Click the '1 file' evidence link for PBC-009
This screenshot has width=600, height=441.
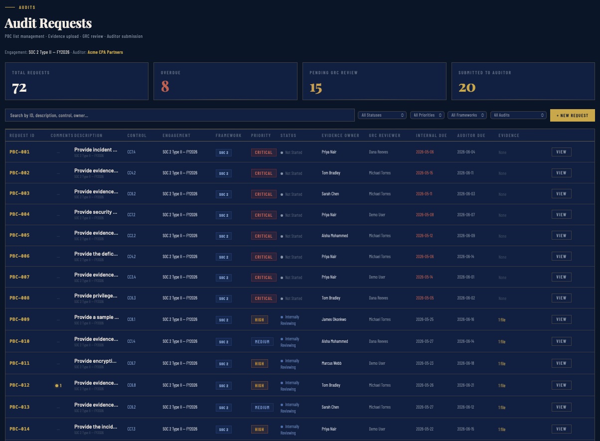coord(502,320)
